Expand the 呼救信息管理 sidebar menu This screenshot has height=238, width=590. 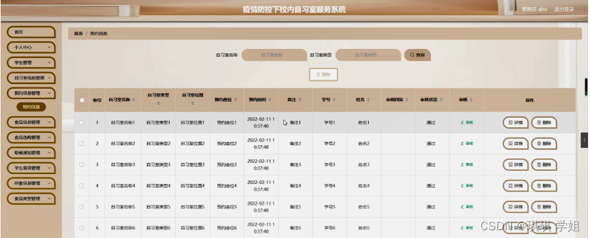point(31,183)
